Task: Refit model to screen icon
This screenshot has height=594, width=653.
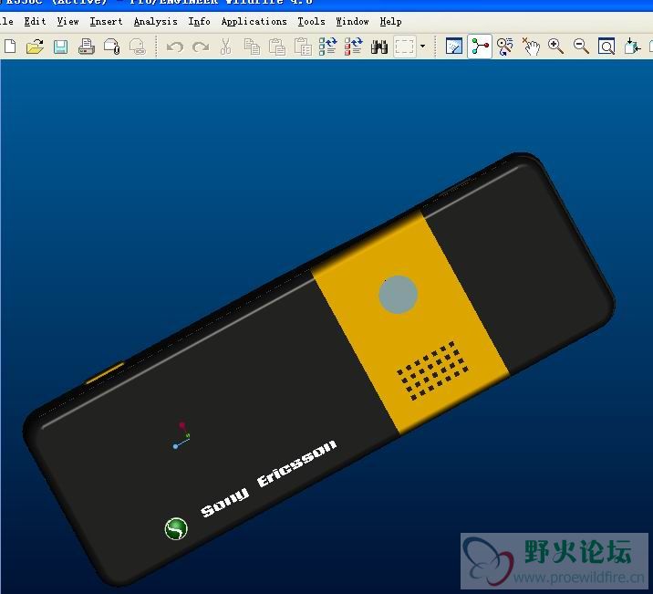Action: point(606,47)
